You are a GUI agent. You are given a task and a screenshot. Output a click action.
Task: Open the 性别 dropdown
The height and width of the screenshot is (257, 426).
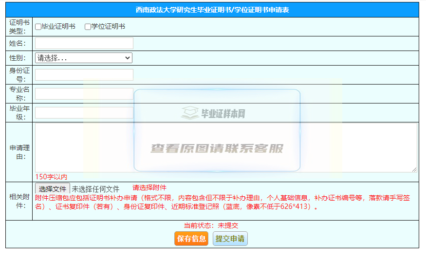coord(84,58)
